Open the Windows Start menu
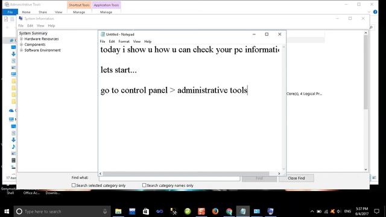The width and height of the screenshot is (386, 217). pos(7,212)
